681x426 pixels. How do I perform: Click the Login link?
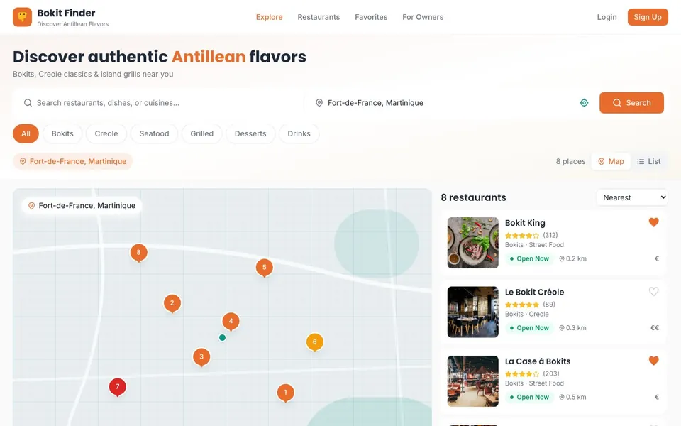[607, 17]
